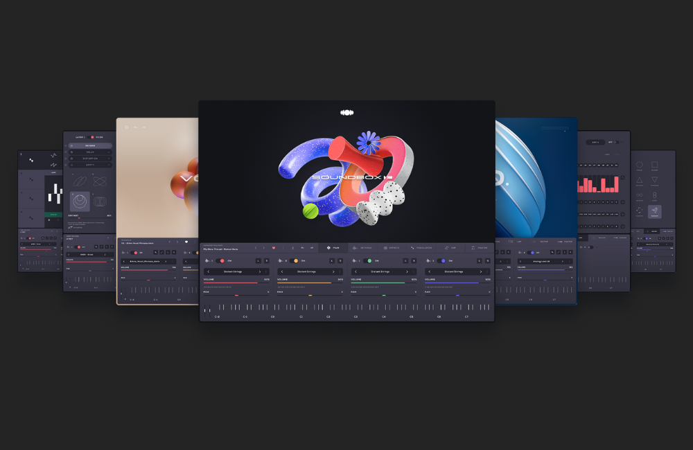Redo using the center window top bar arrow

click(x=312, y=248)
